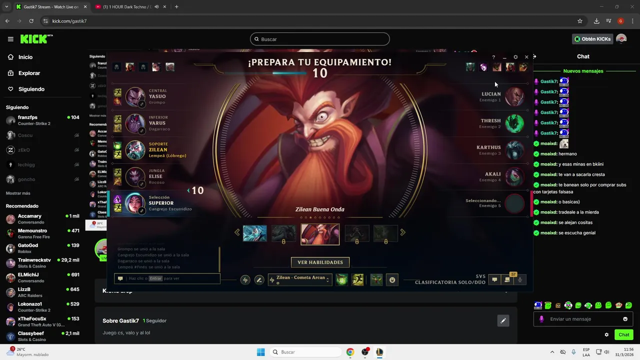Viewport: 640px width, 360px height.
Task: Click the Obtén KICKs button
Action: [592, 39]
